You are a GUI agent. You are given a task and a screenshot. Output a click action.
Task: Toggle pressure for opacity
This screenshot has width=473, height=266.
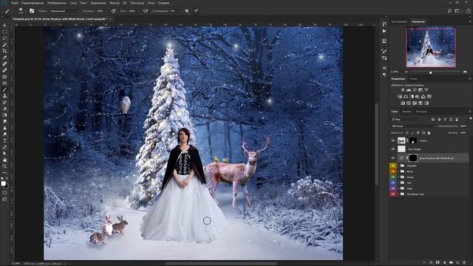(x=113, y=11)
